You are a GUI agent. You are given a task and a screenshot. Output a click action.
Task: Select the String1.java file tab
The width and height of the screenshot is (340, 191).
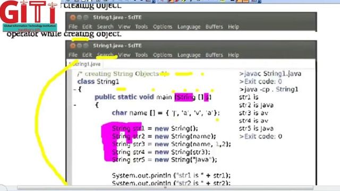[84, 64]
